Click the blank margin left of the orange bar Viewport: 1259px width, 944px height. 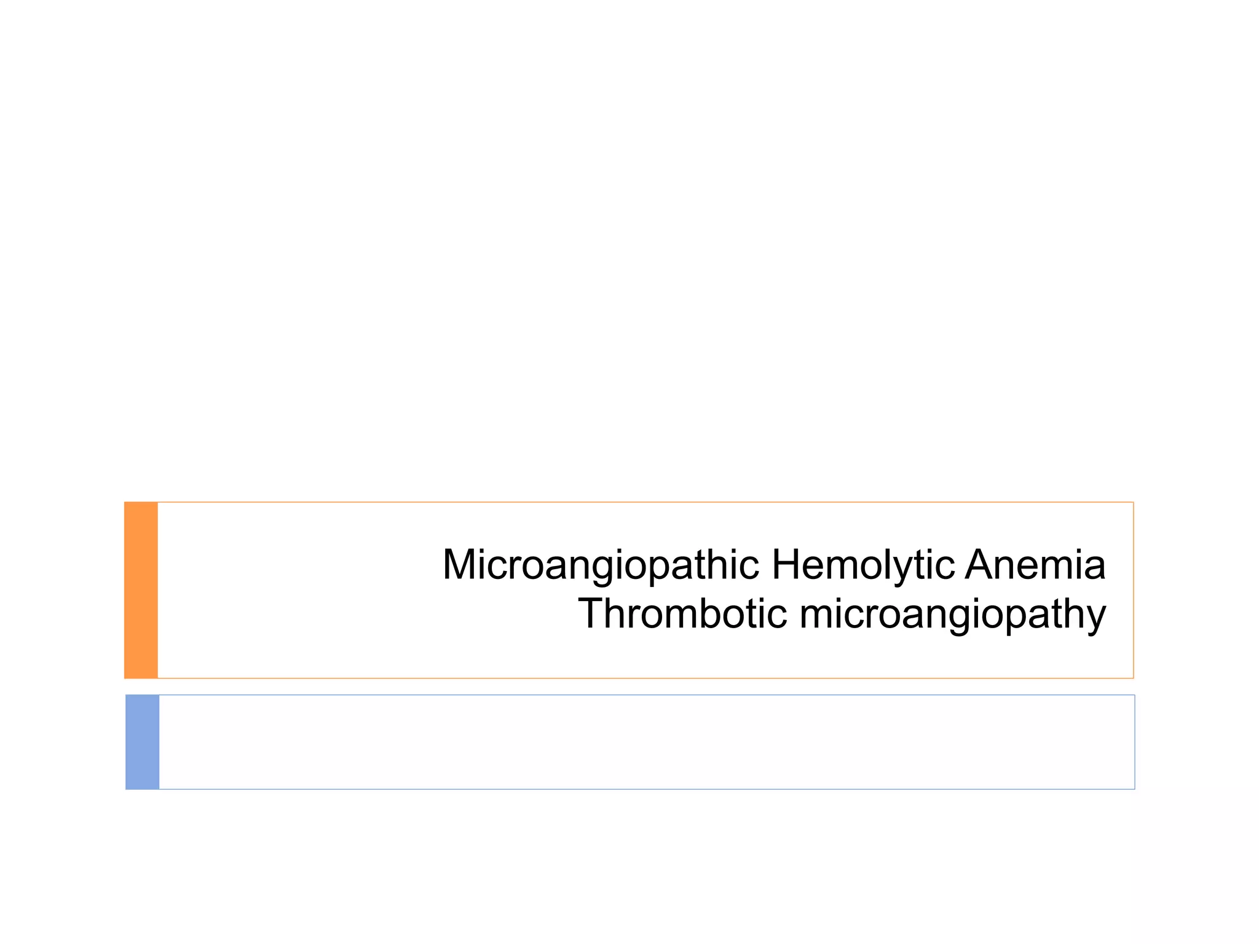pos(61,590)
